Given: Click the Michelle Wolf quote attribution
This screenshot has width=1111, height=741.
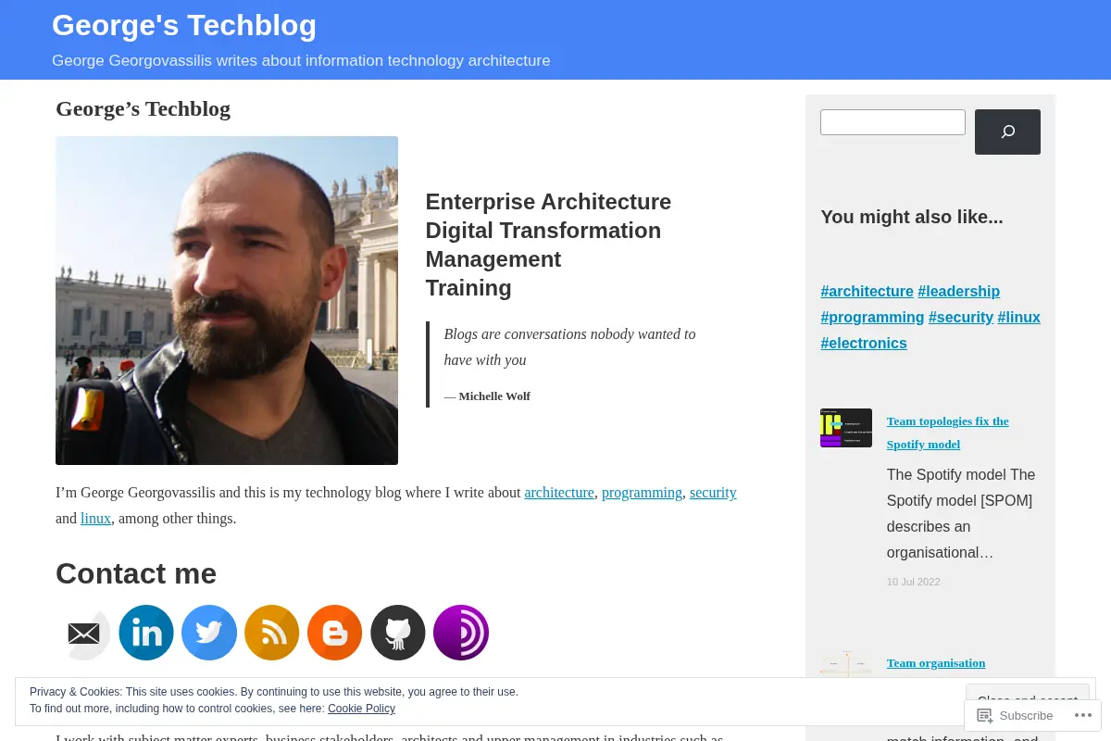Looking at the screenshot, I should 487,396.
